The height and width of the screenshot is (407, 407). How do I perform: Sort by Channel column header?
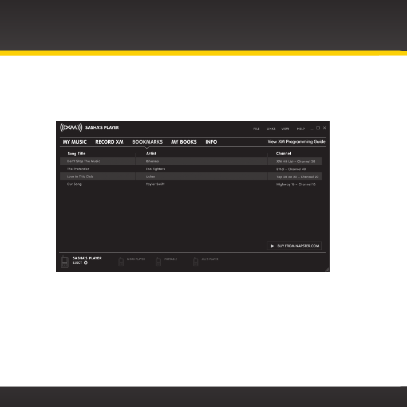(283, 153)
